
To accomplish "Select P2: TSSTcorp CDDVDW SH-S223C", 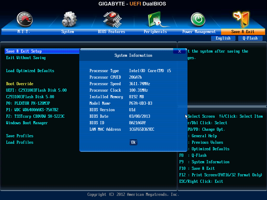I will (35, 116).
